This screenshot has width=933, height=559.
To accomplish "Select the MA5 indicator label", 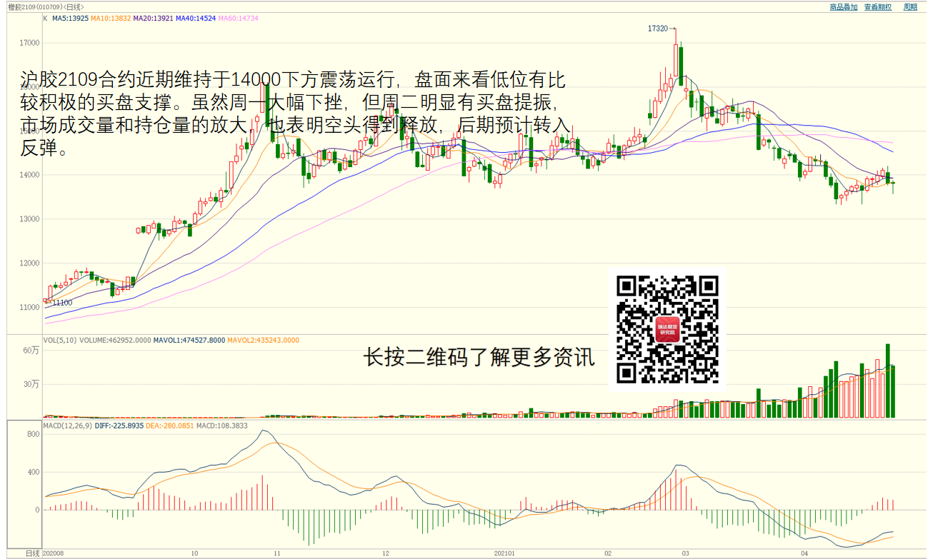I will pyautogui.click(x=70, y=19).
